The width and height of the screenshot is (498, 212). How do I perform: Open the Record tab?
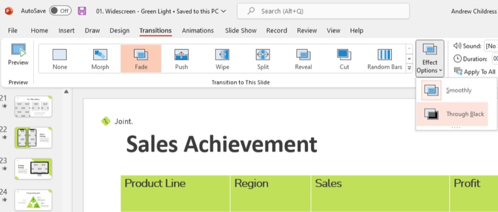[x=277, y=30]
